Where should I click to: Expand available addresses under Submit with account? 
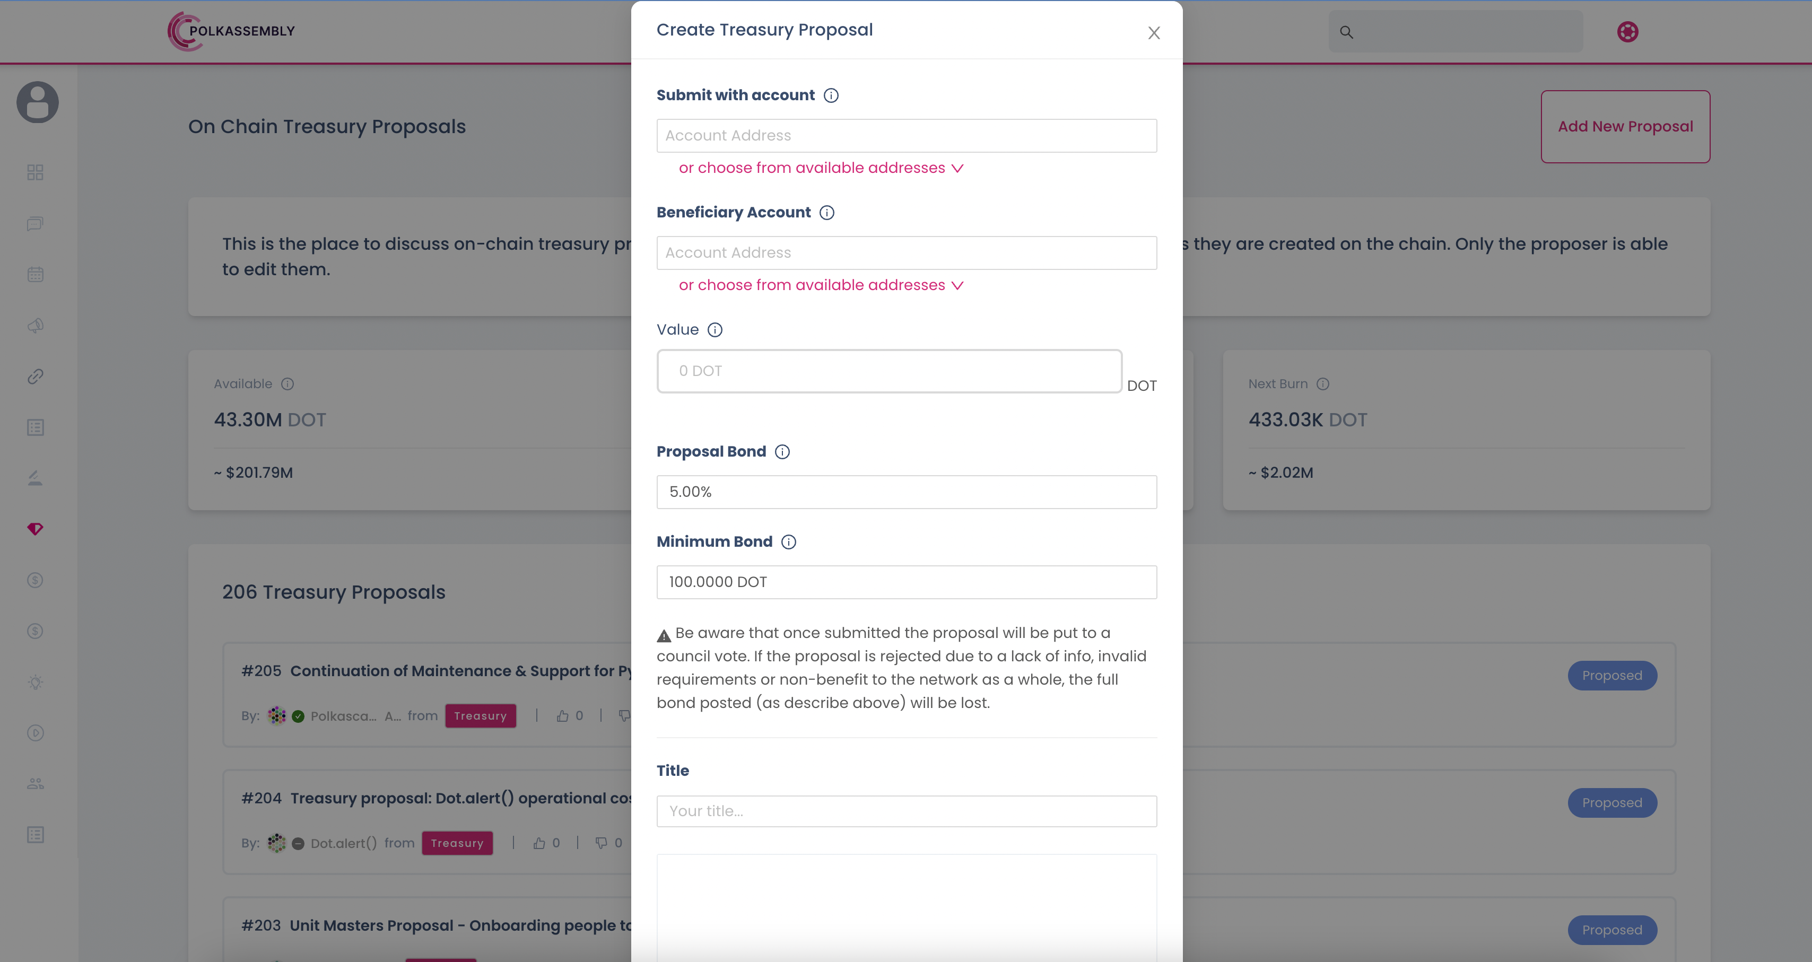821,168
